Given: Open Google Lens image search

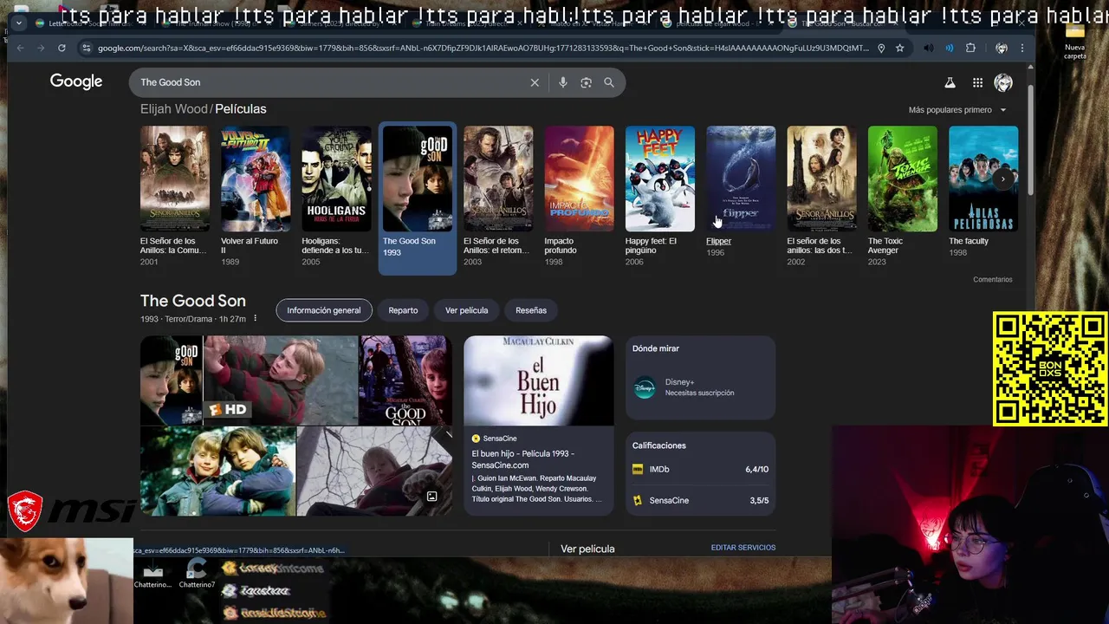Looking at the screenshot, I should tap(586, 82).
